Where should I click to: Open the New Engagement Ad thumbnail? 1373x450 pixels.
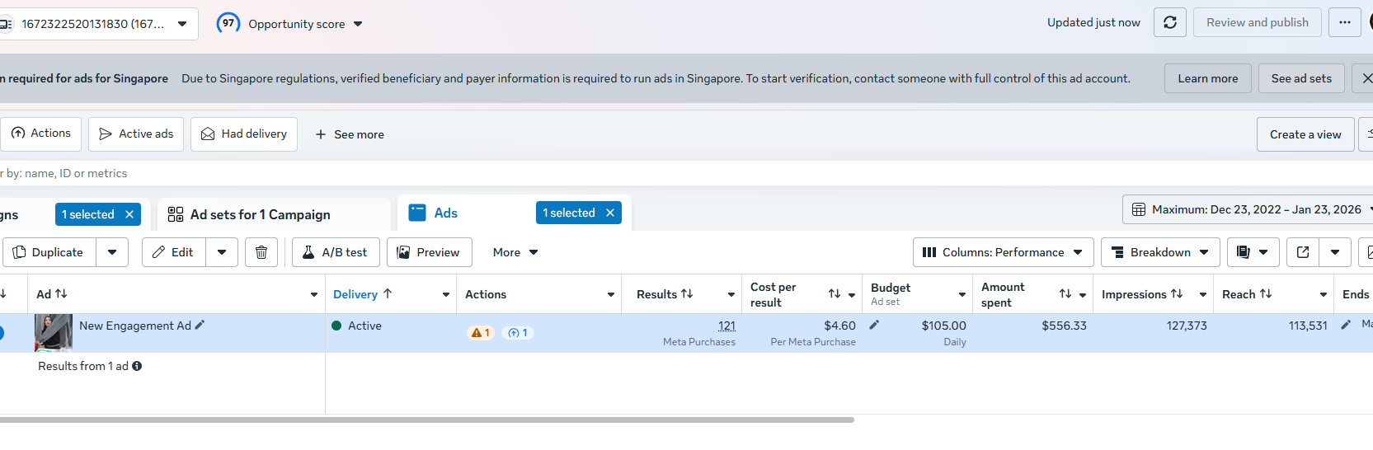coord(53,332)
